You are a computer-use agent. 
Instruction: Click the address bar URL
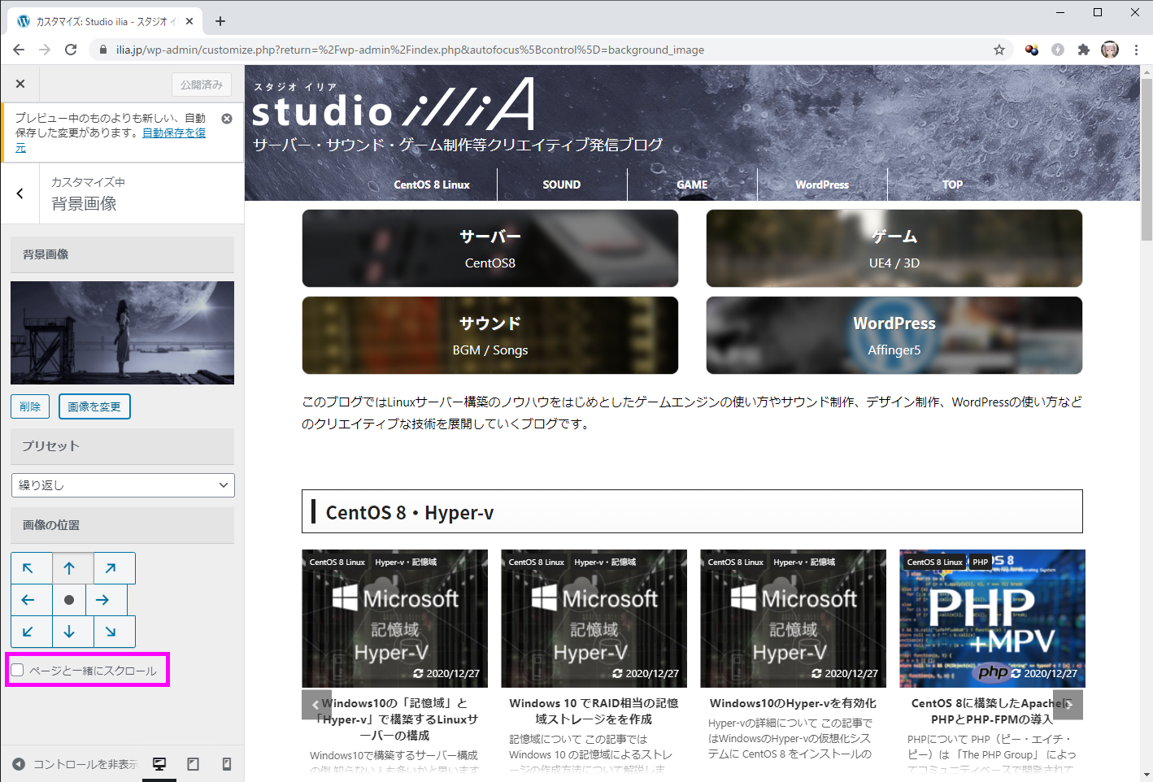click(410, 50)
